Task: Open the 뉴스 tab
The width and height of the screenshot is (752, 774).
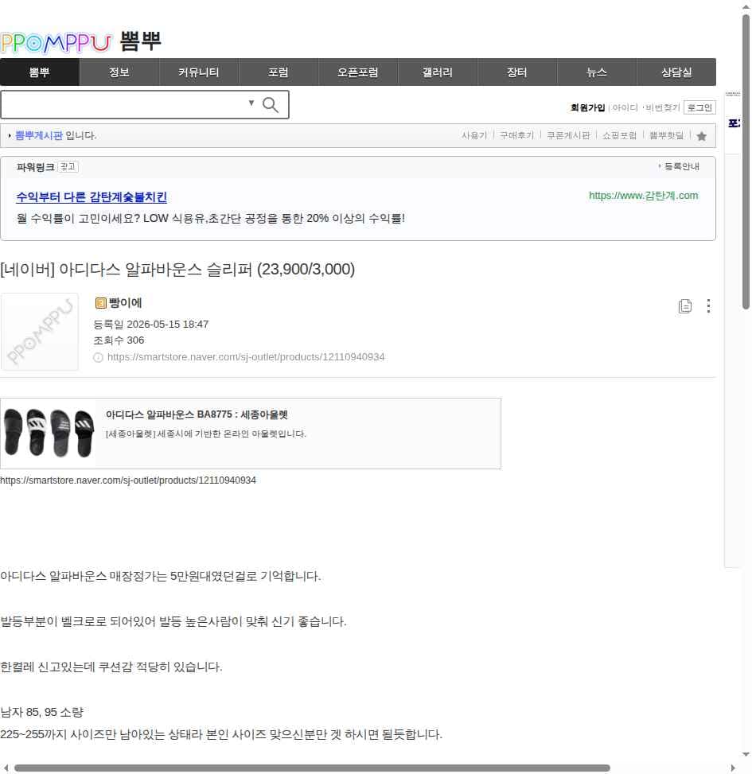Action: 597,72
